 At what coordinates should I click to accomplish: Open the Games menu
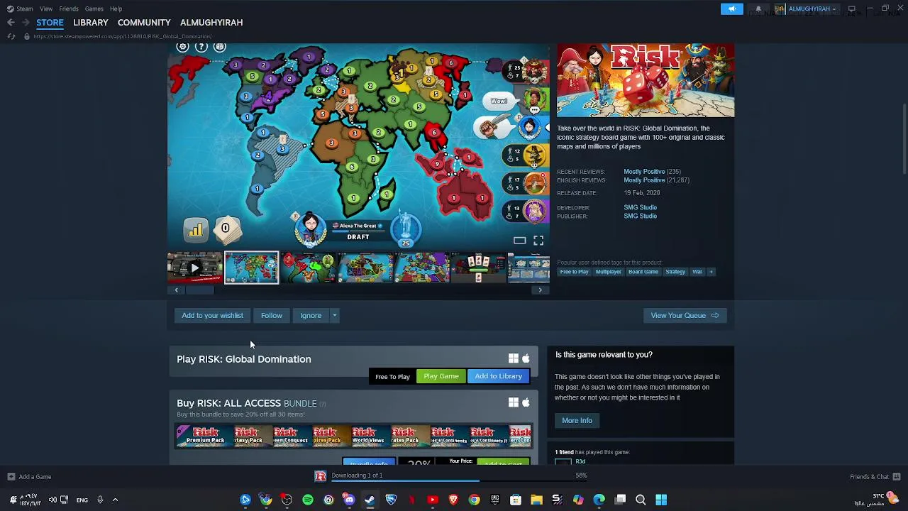pos(94,9)
